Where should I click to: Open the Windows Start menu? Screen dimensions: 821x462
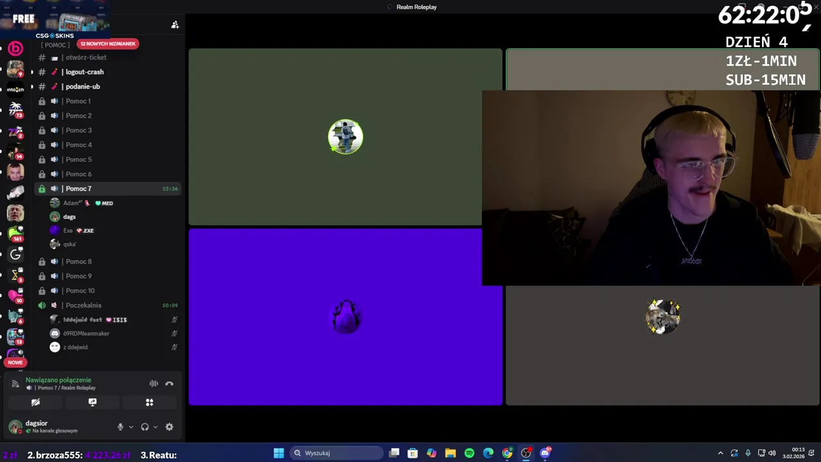[279, 453]
